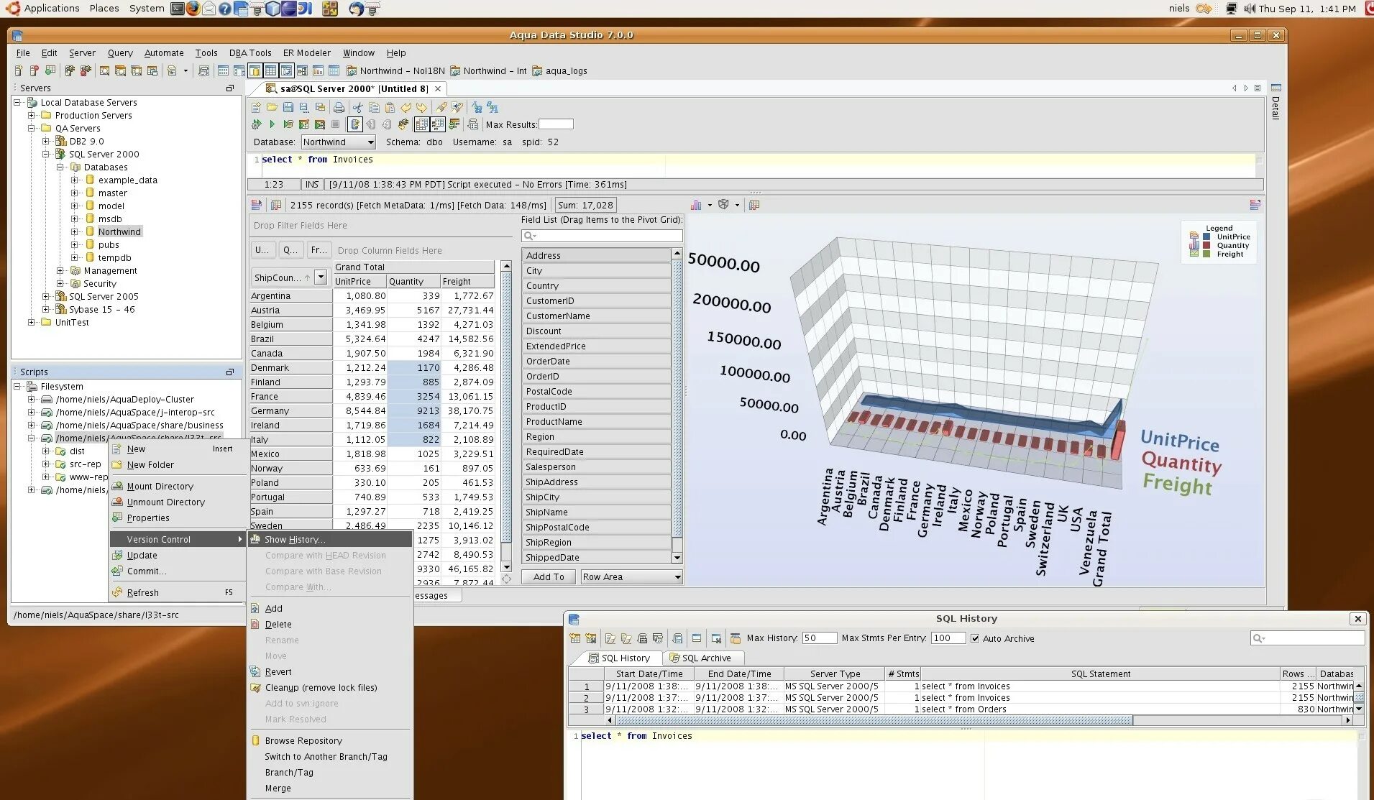
Task: Toggle the pivot results view button
Action: pyautogui.click(x=437, y=124)
